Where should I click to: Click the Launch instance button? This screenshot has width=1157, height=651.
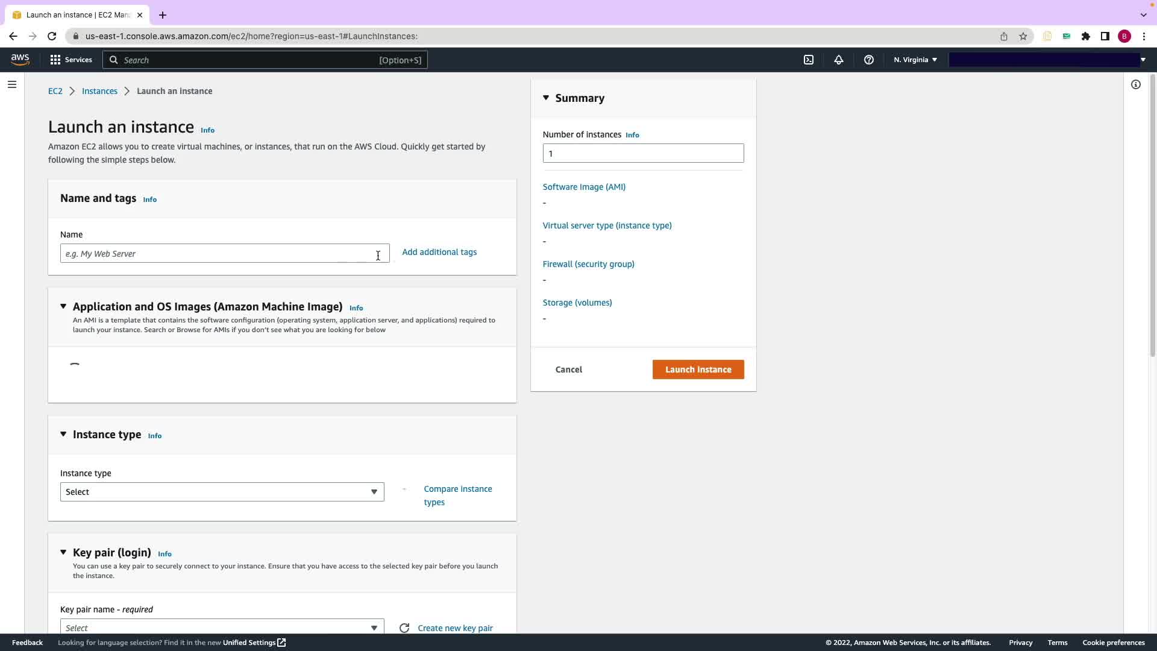tap(698, 370)
